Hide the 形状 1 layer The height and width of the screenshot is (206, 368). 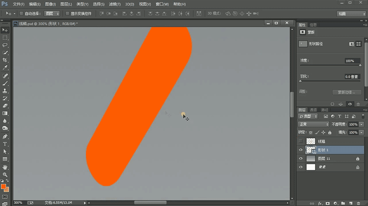click(x=301, y=150)
